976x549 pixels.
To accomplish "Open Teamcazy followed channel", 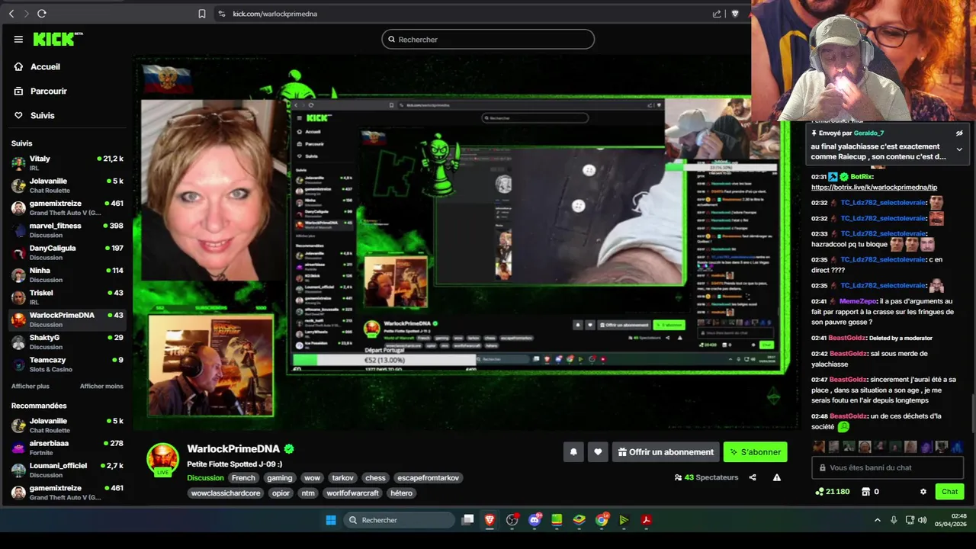I will (67, 364).
